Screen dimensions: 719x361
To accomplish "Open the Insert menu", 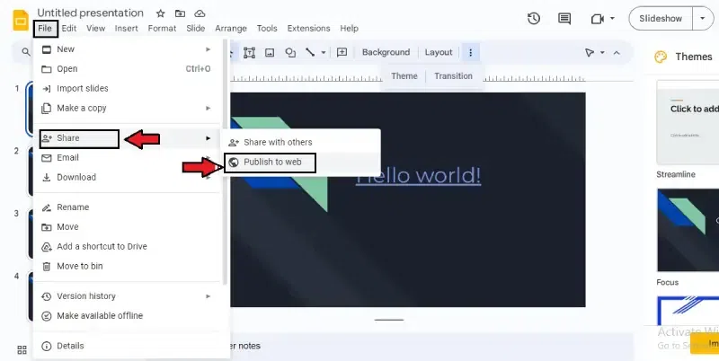I will pyautogui.click(x=126, y=29).
